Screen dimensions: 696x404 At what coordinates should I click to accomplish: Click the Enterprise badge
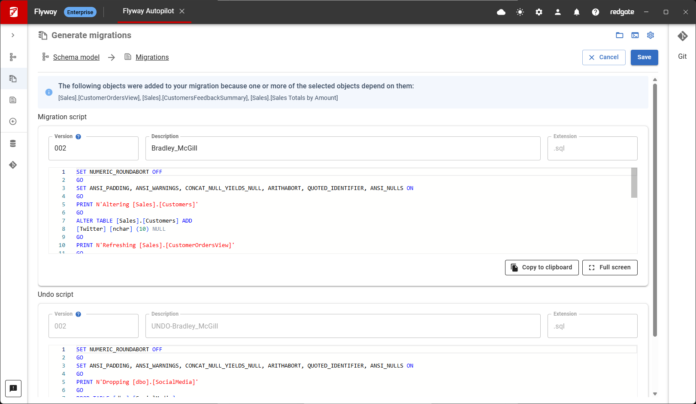(80, 12)
